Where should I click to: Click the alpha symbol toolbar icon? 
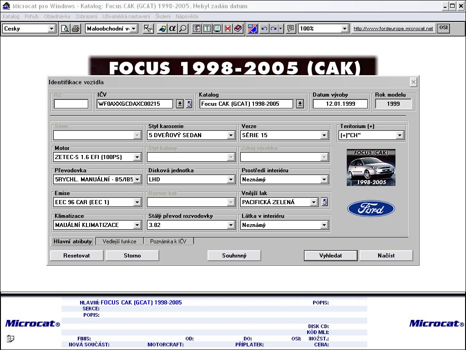[x=172, y=29]
